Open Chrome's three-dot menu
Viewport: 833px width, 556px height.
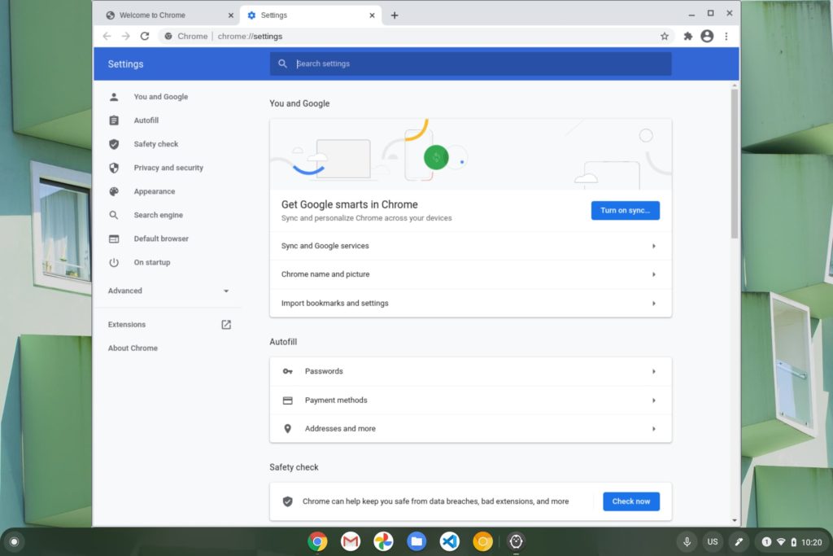click(726, 36)
